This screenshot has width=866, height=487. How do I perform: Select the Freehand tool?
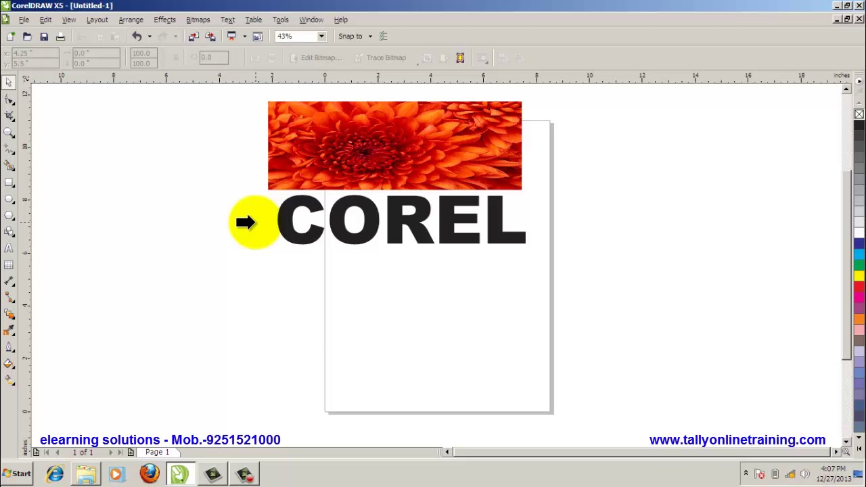point(9,149)
